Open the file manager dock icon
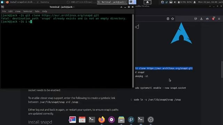This screenshot has width=223, height=125. (121, 119)
